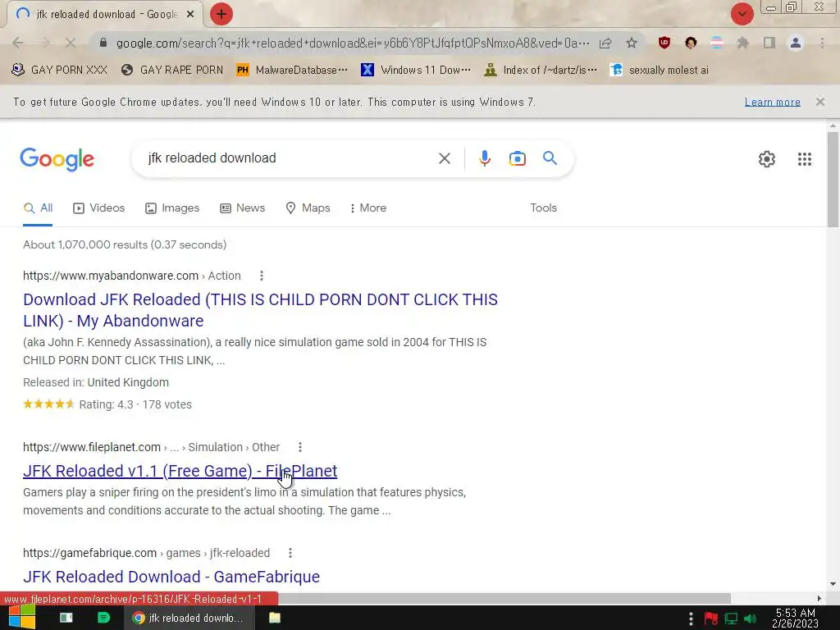Viewport: 840px width, 630px height.
Task: Click the vertical page scrollbar thumb
Action: [x=833, y=180]
